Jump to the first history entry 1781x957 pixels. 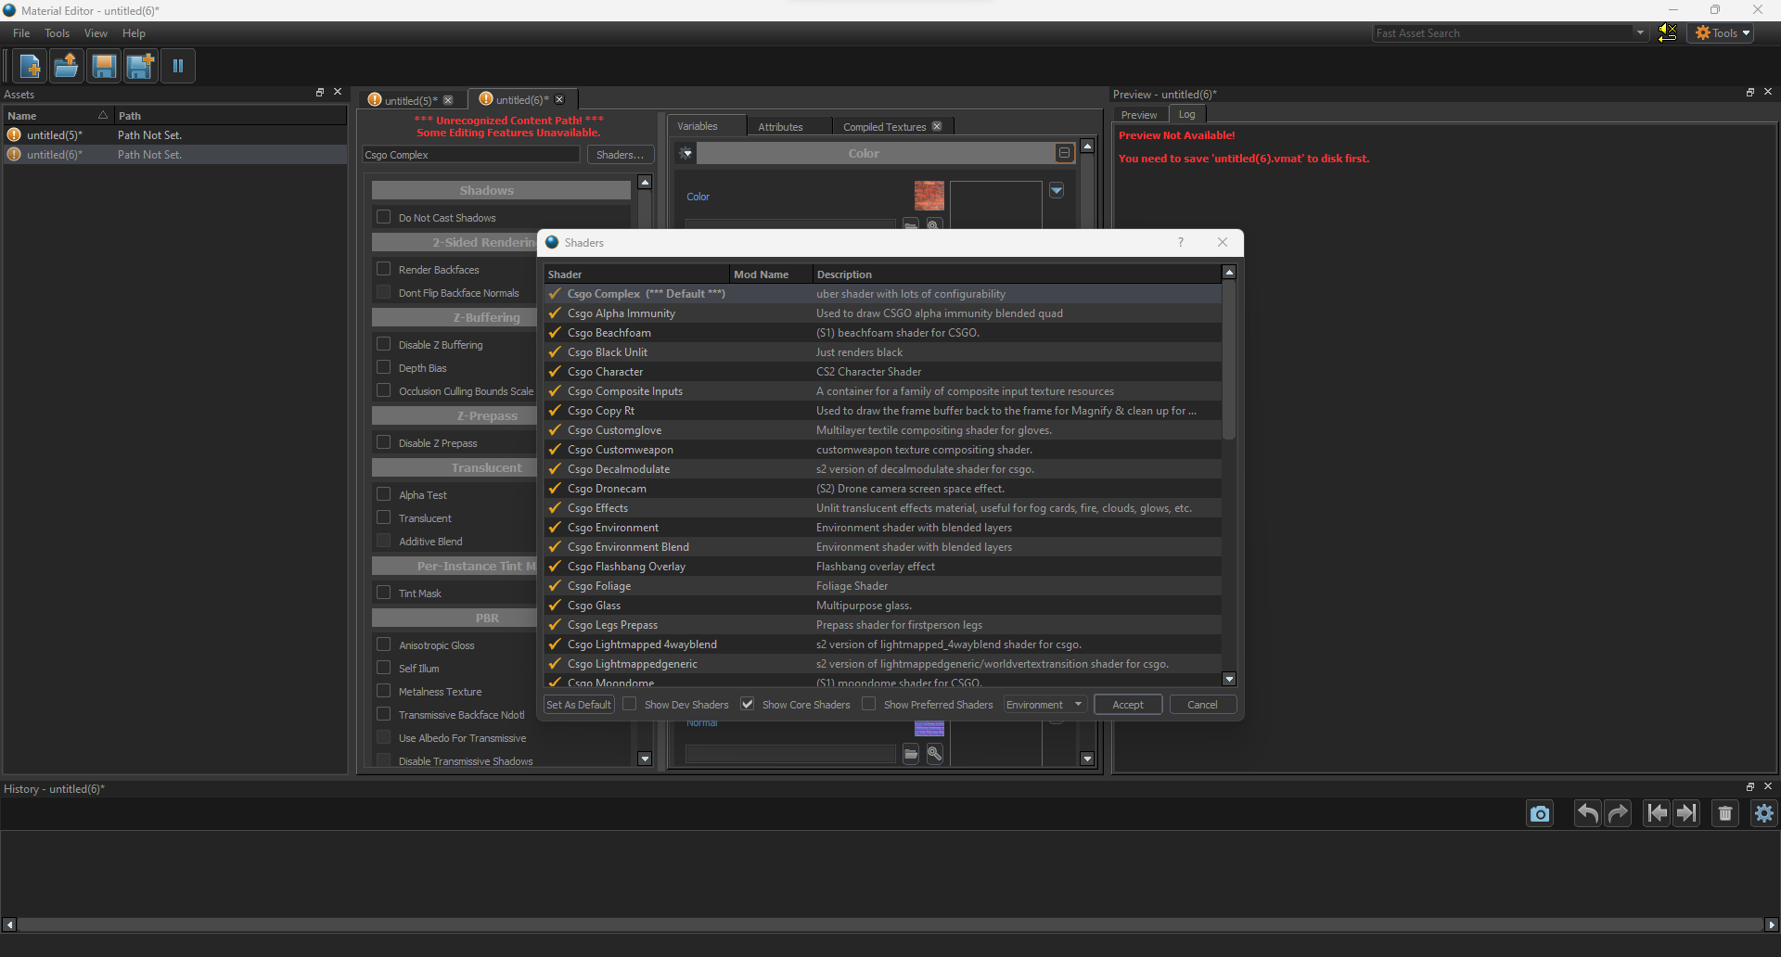tap(1657, 814)
